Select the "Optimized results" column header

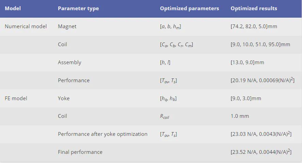pyautogui.click(x=254, y=8)
